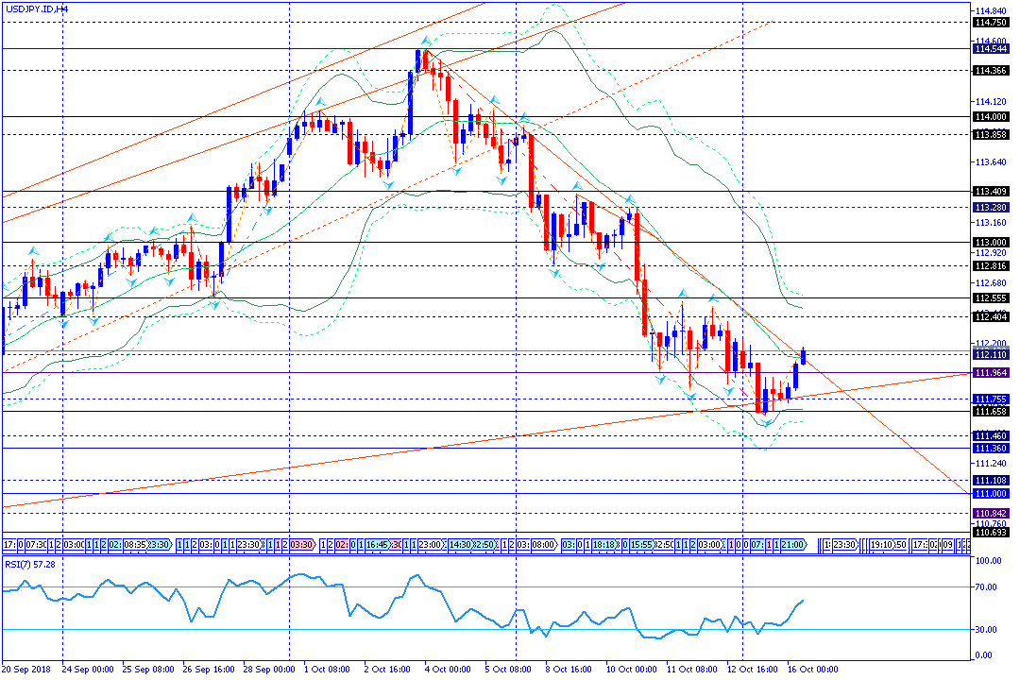This screenshot has height=680, width=1020.
Task: Select the 112.816 price label
Action: [990, 266]
